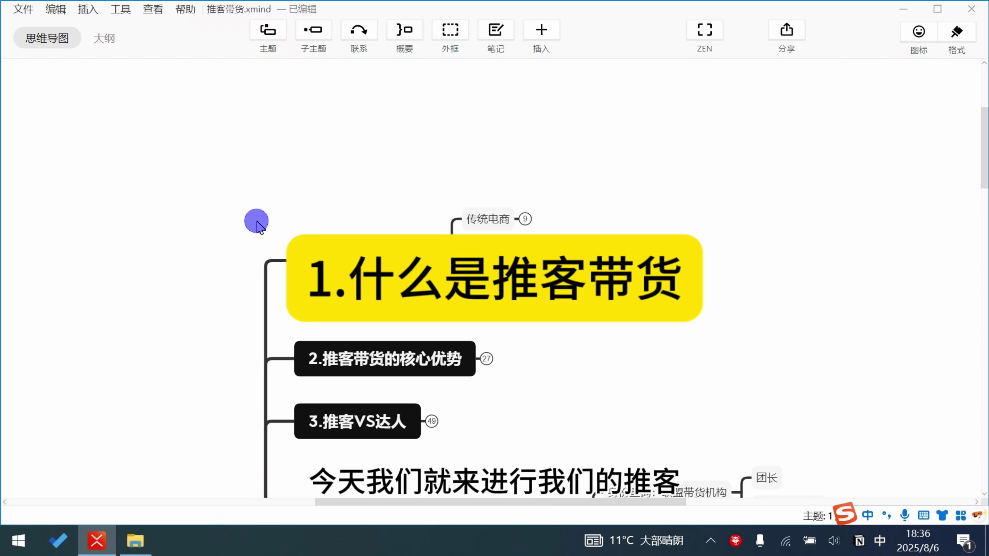
Task: Open battery status tray icon
Action: point(810,541)
